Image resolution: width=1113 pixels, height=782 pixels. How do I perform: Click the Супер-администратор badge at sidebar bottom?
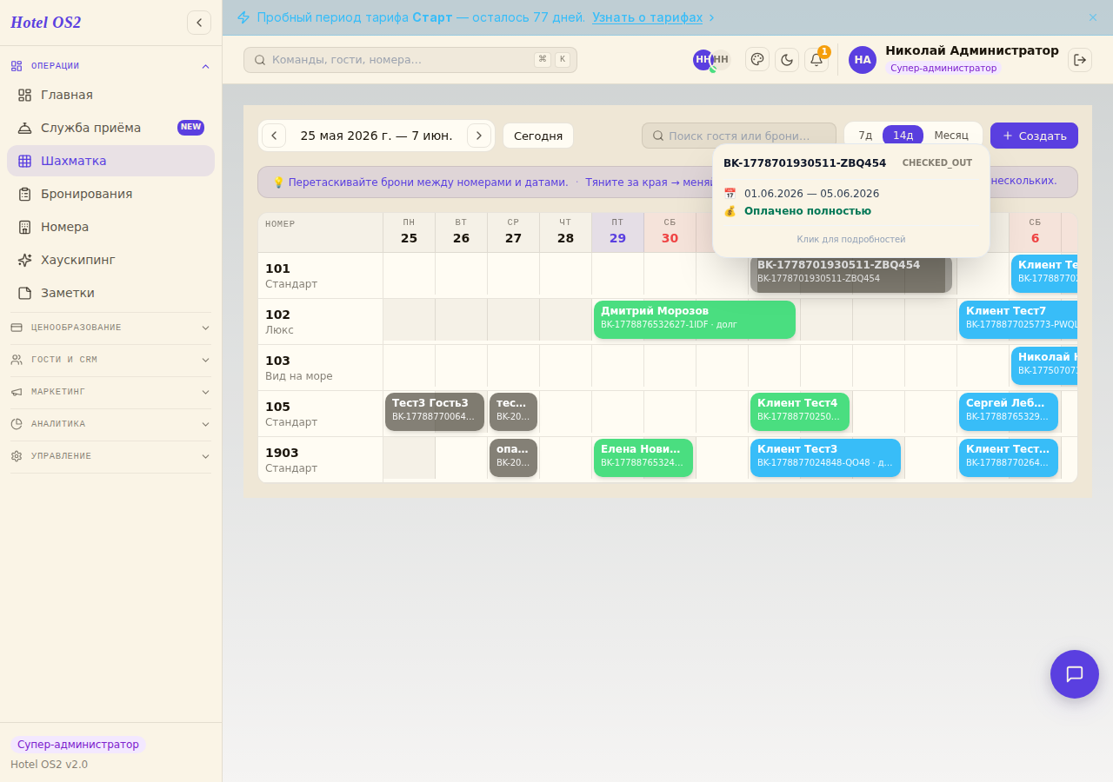click(78, 745)
